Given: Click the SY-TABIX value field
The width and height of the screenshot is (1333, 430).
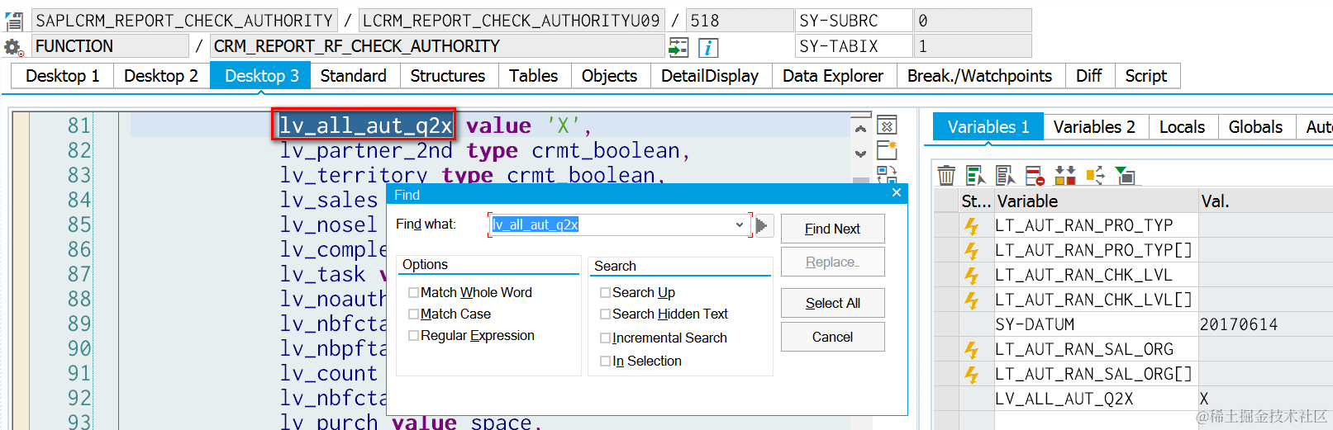Looking at the screenshot, I should [972, 46].
